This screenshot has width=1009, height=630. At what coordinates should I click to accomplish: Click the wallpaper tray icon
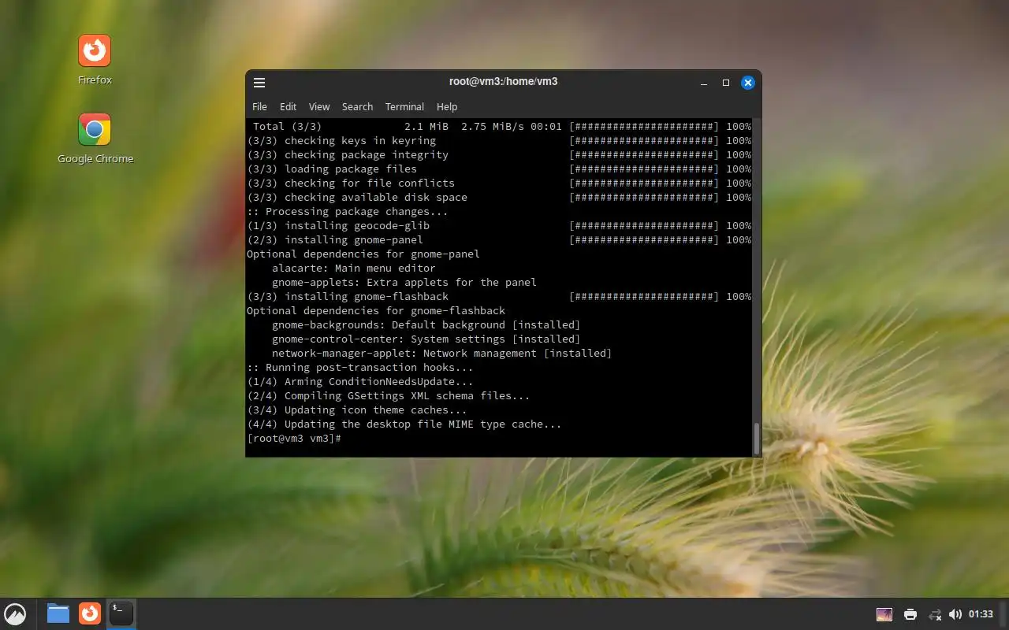tap(884, 614)
